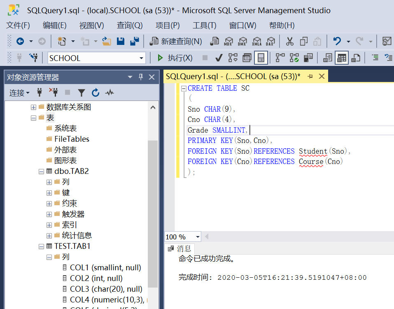Switch results to file output
394x309 pixels.
[356, 58]
